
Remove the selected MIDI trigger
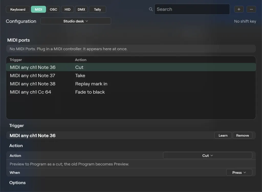point(243,135)
